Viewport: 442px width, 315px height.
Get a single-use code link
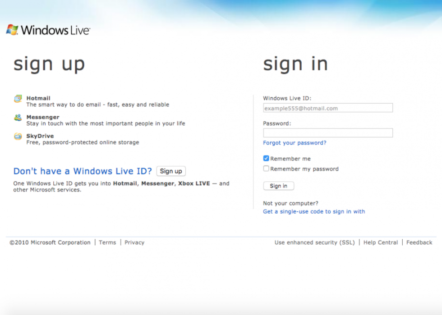click(x=314, y=212)
